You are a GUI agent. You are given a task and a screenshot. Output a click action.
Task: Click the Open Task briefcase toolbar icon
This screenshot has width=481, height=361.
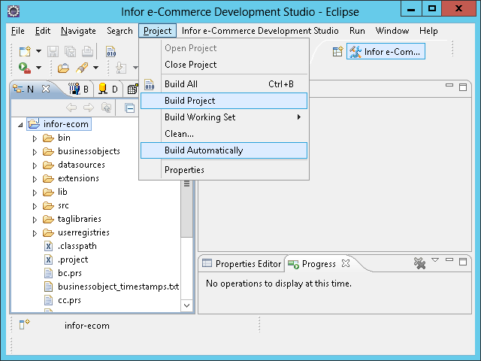tap(65, 68)
